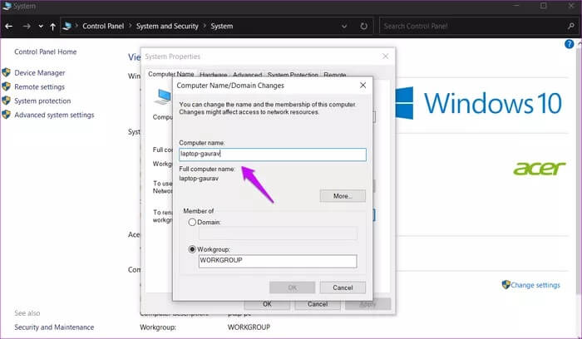The width and height of the screenshot is (582, 339).
Task: Open Advanced system settings link
Action: pos(54,115)
